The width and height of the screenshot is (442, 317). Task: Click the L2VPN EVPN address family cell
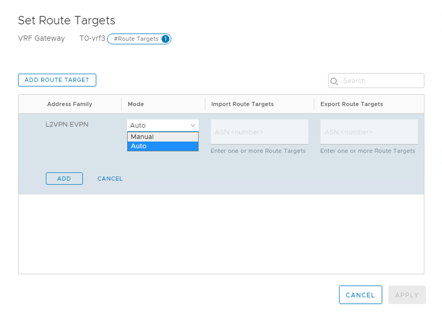(x=67, y=125)
